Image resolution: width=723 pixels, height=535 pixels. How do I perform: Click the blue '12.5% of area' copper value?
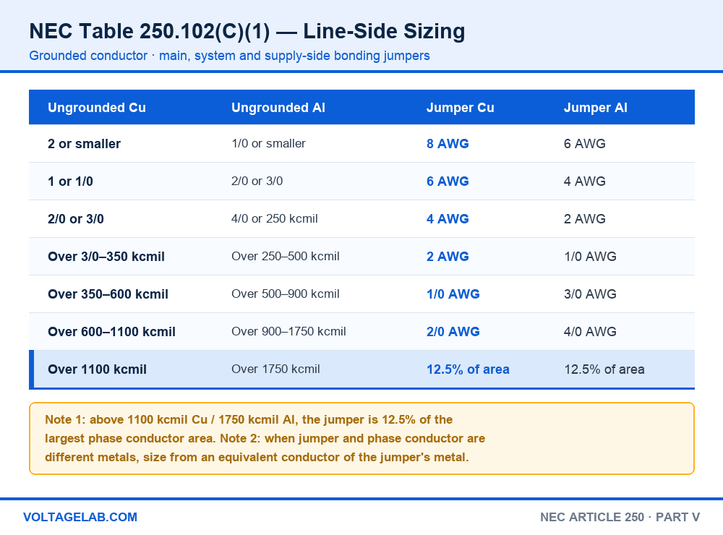click(x=468, y=369)
